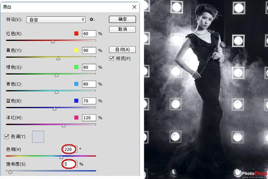Click the green color indicator square
268x179 pixels.
(76, 67)
